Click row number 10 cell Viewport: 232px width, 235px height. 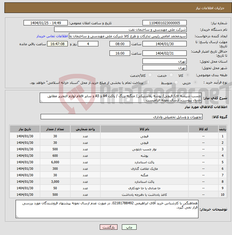tap(223, 195)
